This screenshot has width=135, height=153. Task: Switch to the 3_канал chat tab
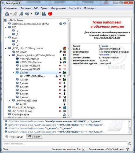pos(34,137)
